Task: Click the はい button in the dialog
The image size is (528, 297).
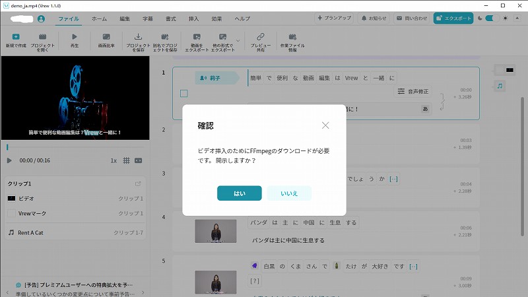Action: (239, 193)
